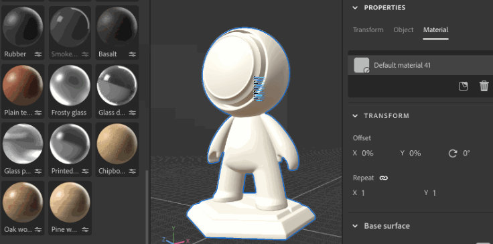Click the materials panel vertical scrollbar
This screenshot has height=244, width=493.
[146, 206]
